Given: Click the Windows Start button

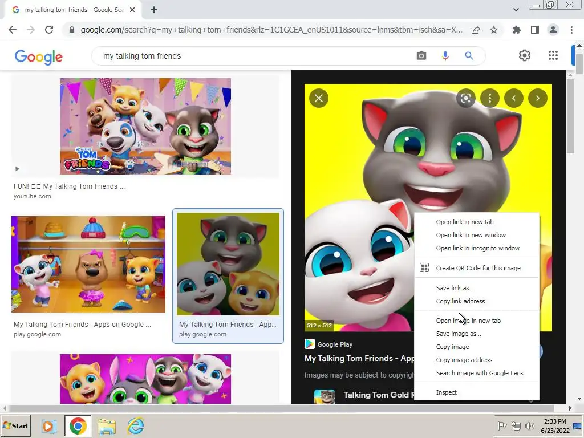Looking at the screenshot, I should click(15, 425).
